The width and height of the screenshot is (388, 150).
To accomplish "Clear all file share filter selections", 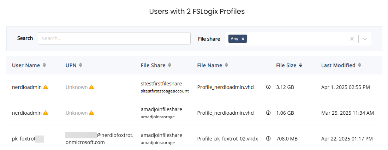I will (352, 39).
